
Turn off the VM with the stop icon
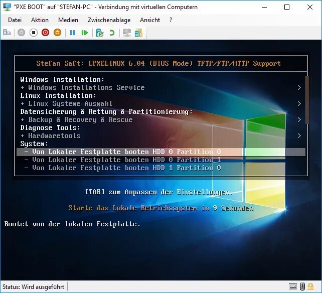(34, 33)
